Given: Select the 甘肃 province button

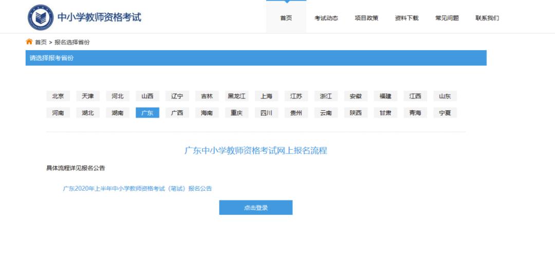Looking at the screenshot, I should (x=385, y=113).
